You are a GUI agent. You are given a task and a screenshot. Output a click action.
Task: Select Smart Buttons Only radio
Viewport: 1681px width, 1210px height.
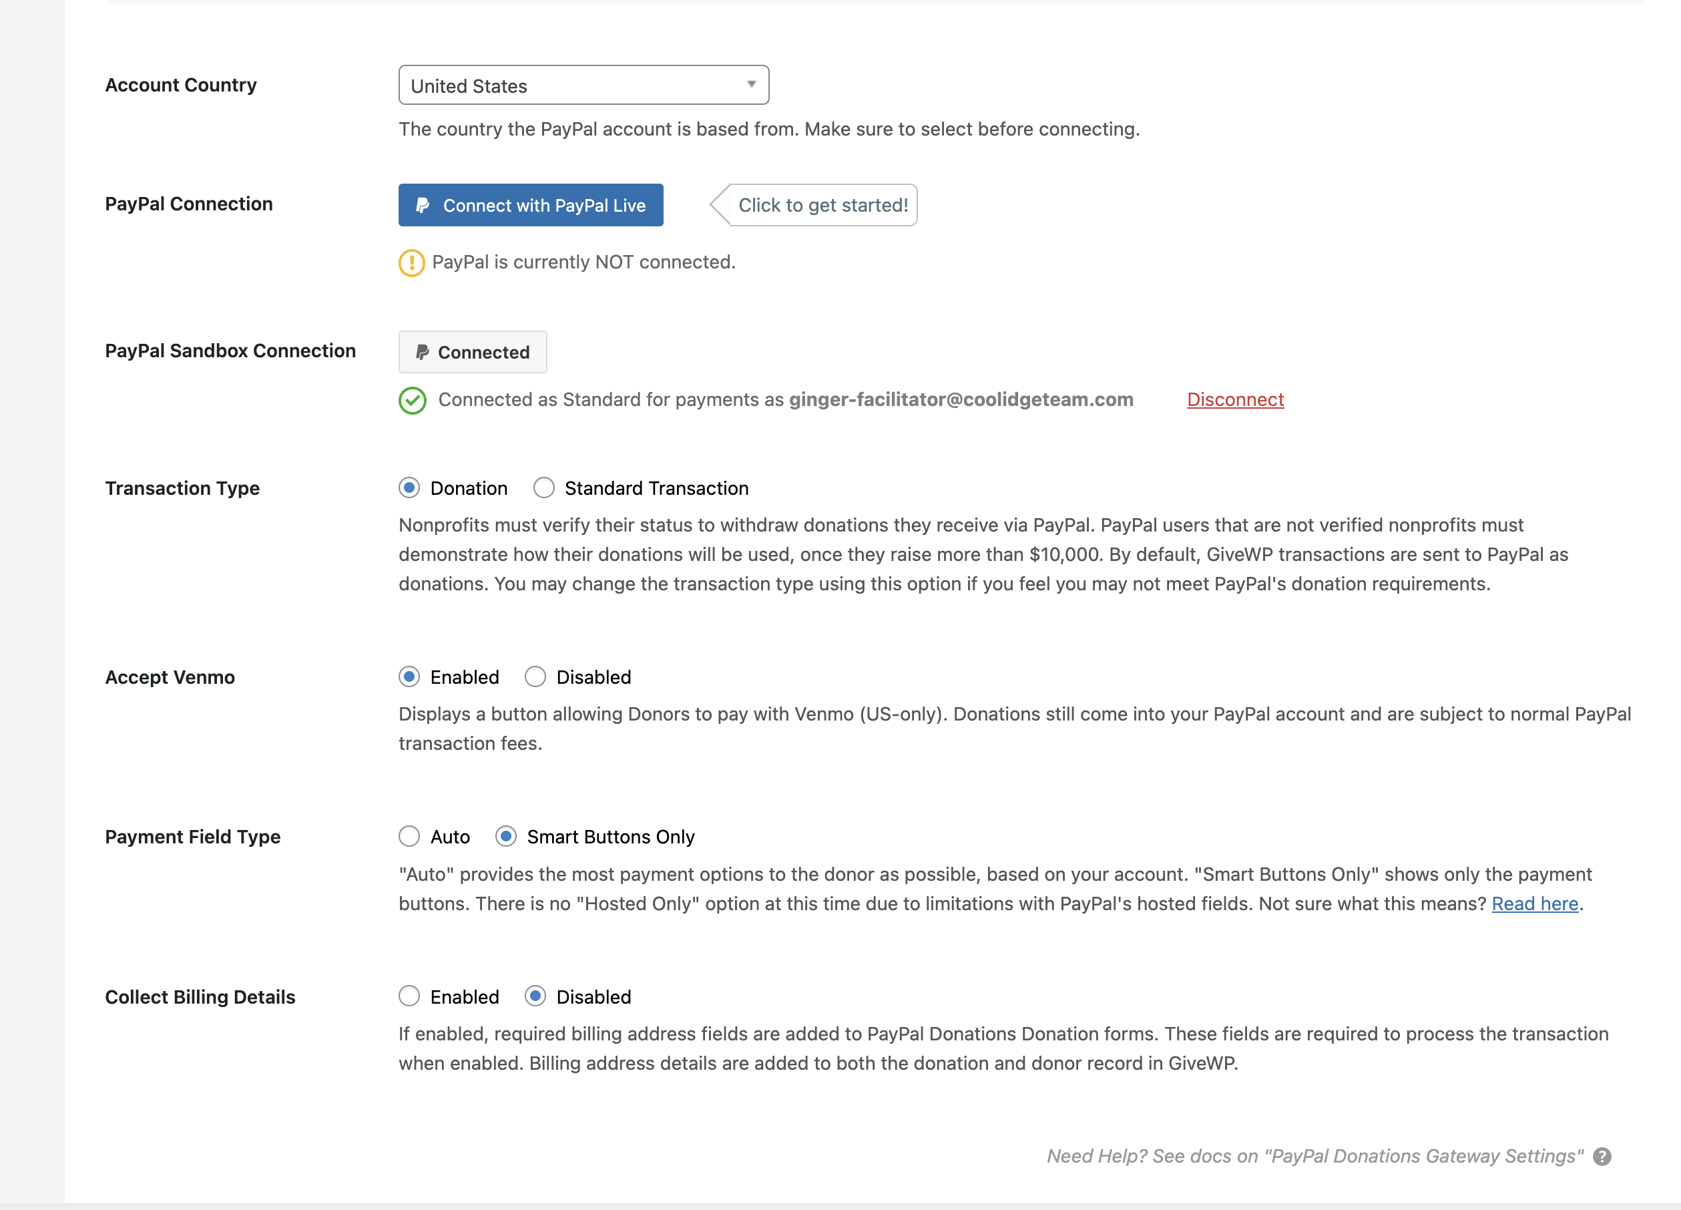(506, 836)
